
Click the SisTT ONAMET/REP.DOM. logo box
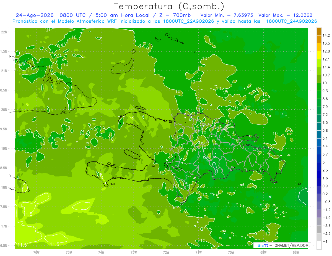pyautogui.click(x=282, y=245)
